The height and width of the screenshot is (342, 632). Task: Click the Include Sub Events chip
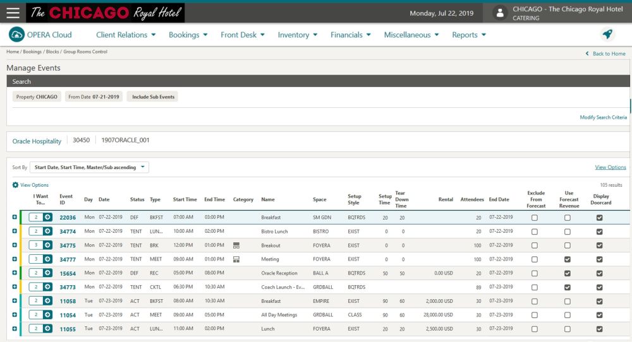153,97
